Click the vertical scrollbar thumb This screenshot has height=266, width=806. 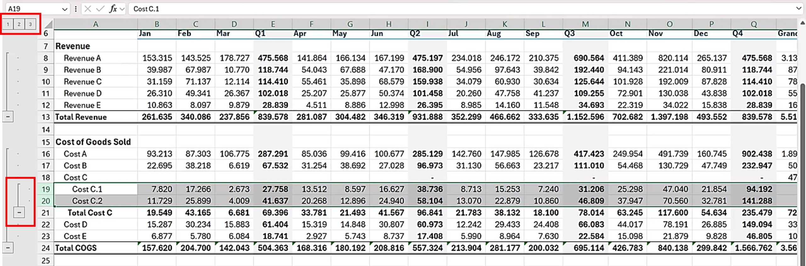802,157
